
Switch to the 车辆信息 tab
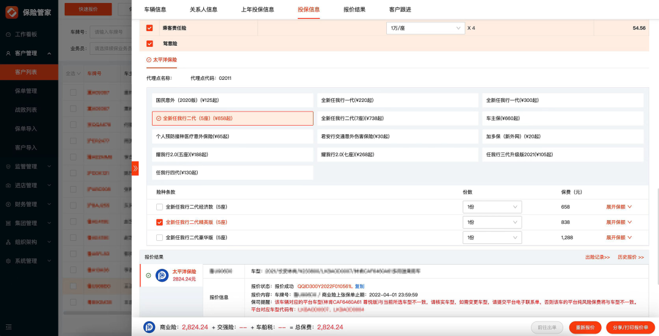tap(155, 9)
